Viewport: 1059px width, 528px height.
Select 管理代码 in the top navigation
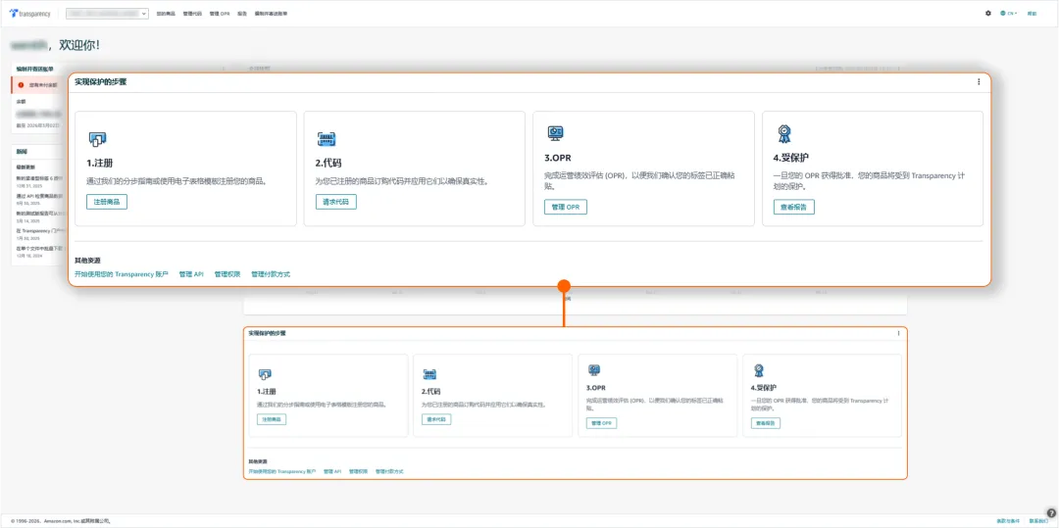(192, 14)
